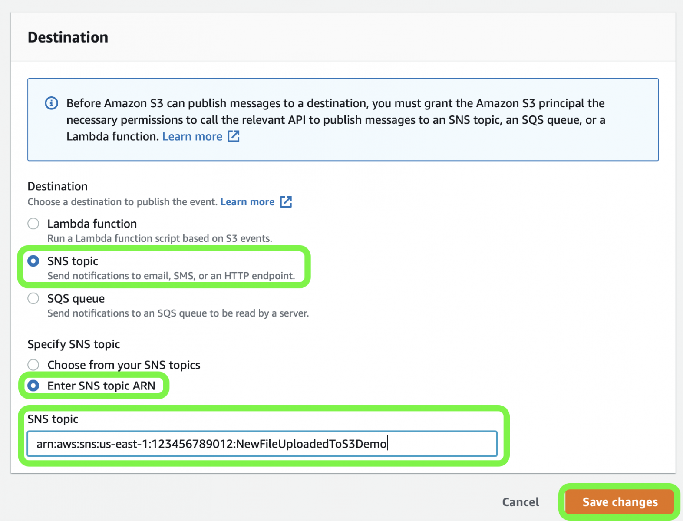Viewport: 683px width, 521px height.
Task: Click 'Run a Lambda function script' description text
Action: 160,238
